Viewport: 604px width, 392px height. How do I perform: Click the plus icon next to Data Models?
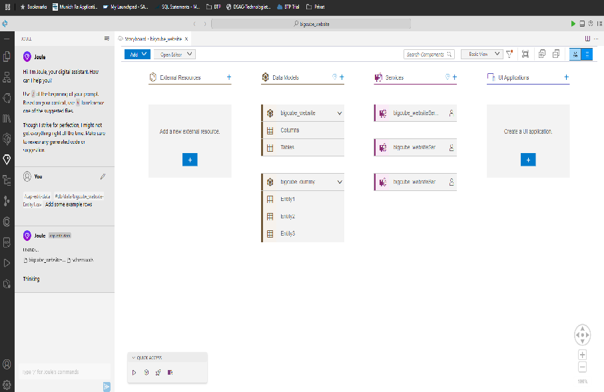click(342, 77)
